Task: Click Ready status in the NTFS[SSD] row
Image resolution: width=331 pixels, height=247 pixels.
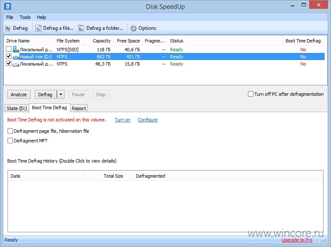Action: click(177, 50)
